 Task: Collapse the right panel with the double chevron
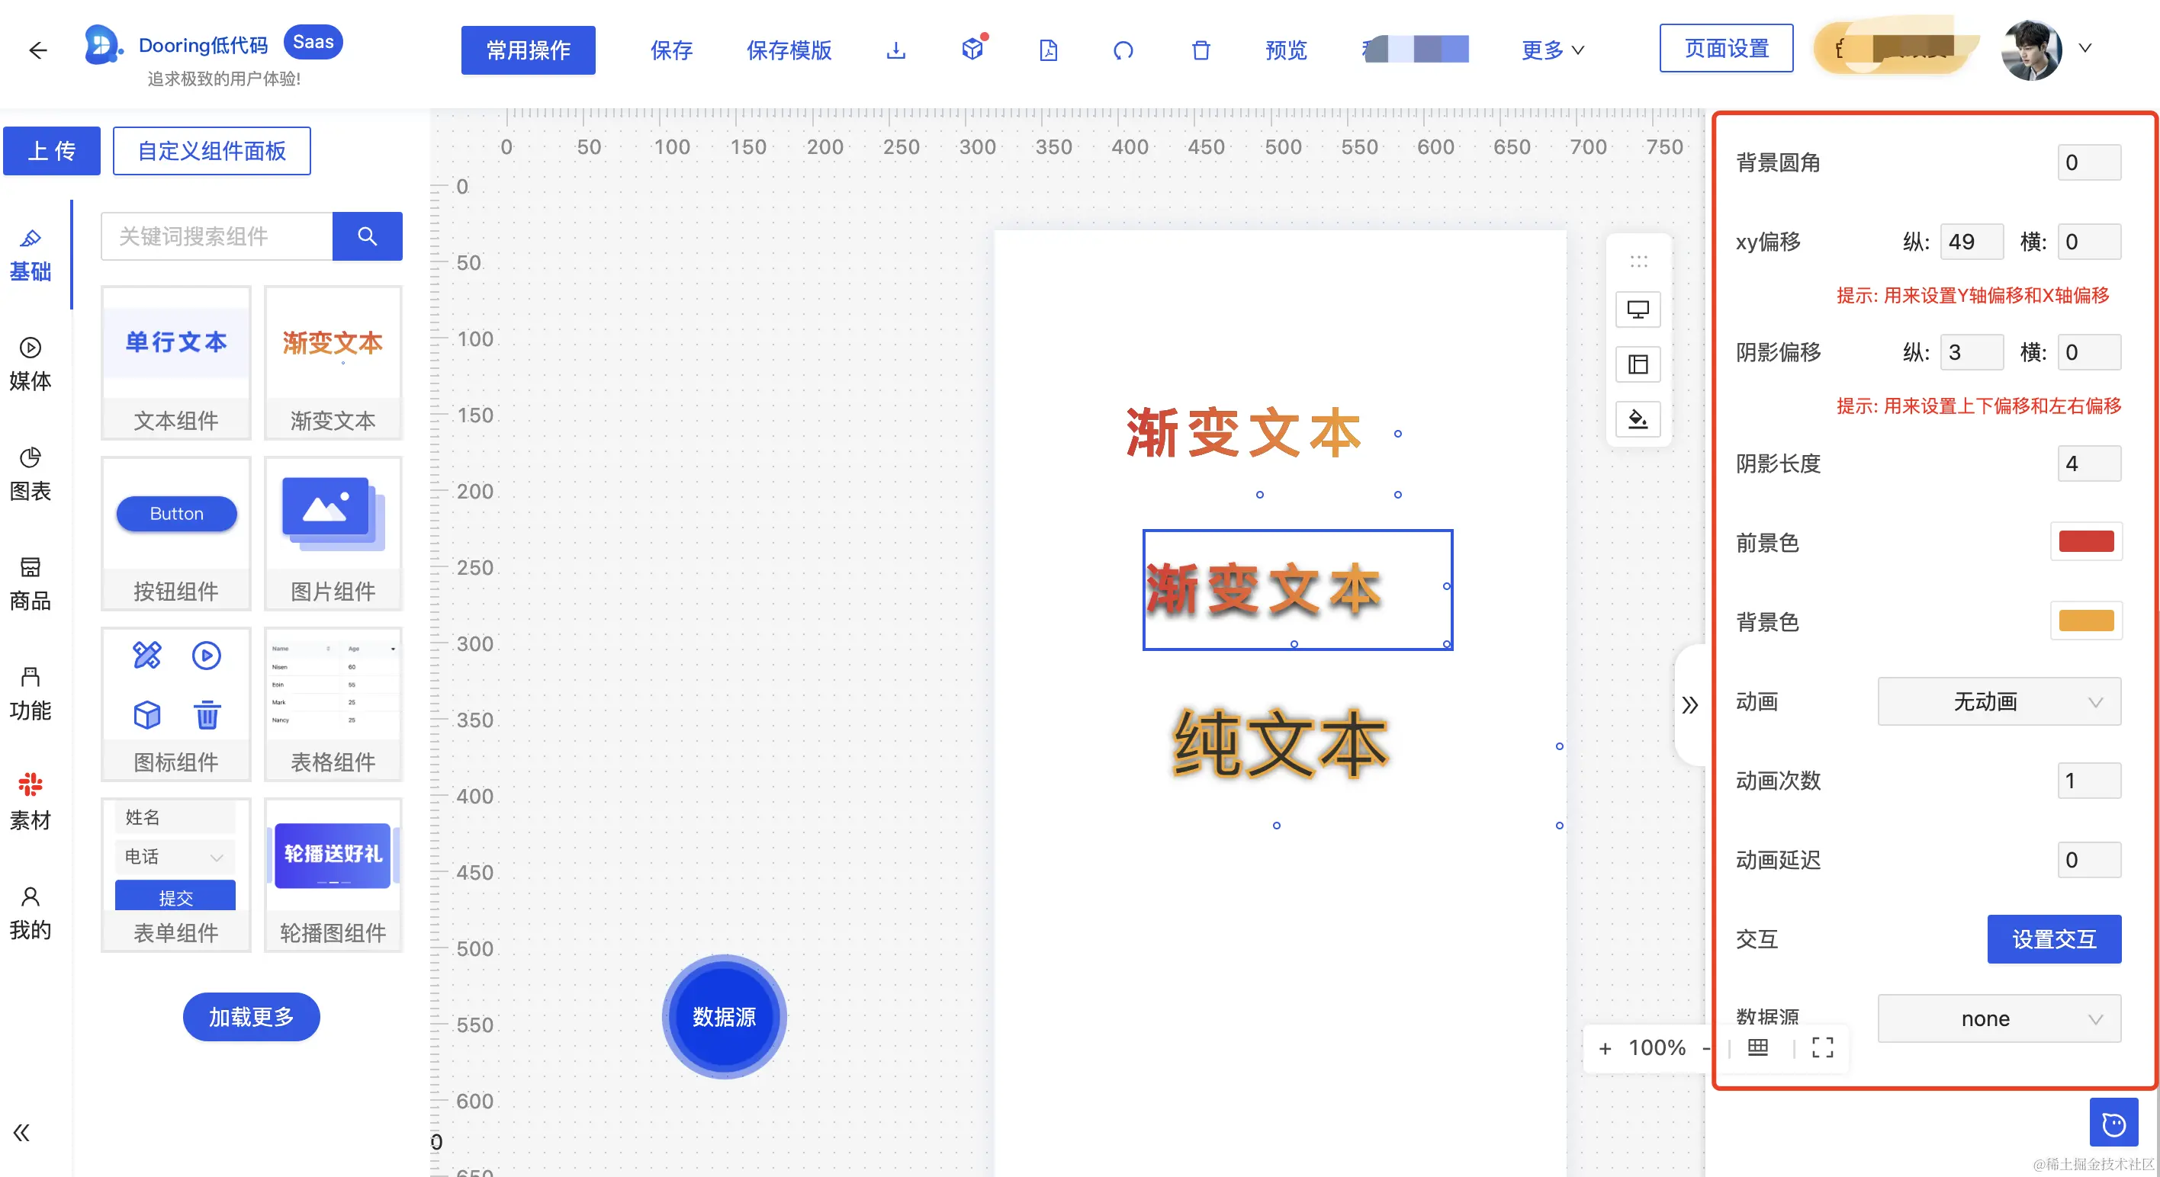coord(1689,704)
